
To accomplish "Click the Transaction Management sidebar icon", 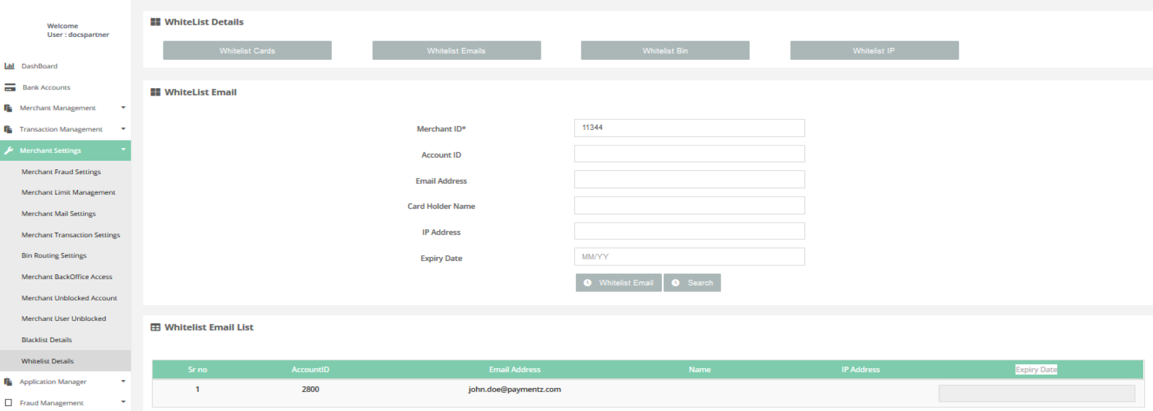I will pos(8,129).
